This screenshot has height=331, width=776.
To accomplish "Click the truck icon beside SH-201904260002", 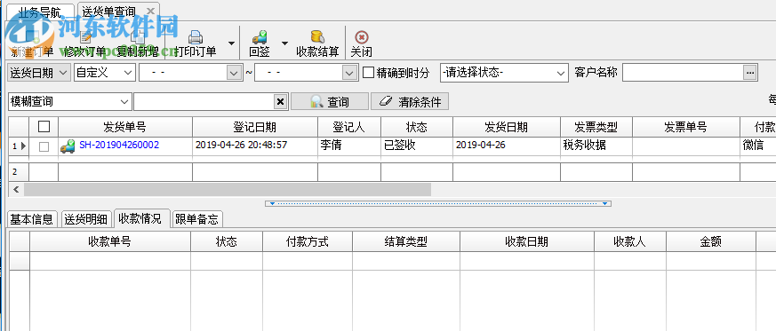I will 68,146.
